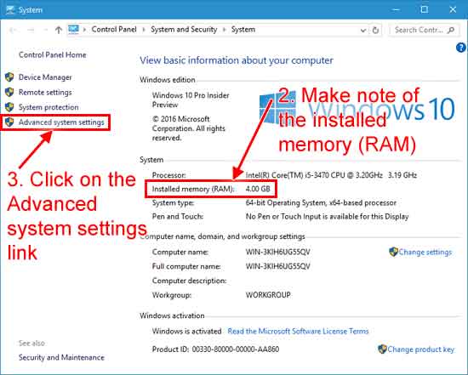Expand chevron after Control Panel breadcrumb
This screenshot has width=468, height=375.
click(144, 30)
